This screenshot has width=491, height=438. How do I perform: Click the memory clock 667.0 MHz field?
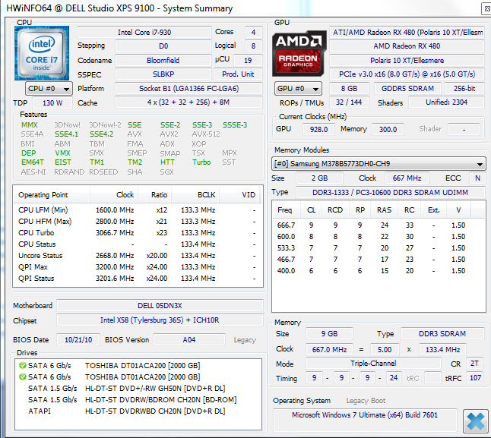[329, 349]
